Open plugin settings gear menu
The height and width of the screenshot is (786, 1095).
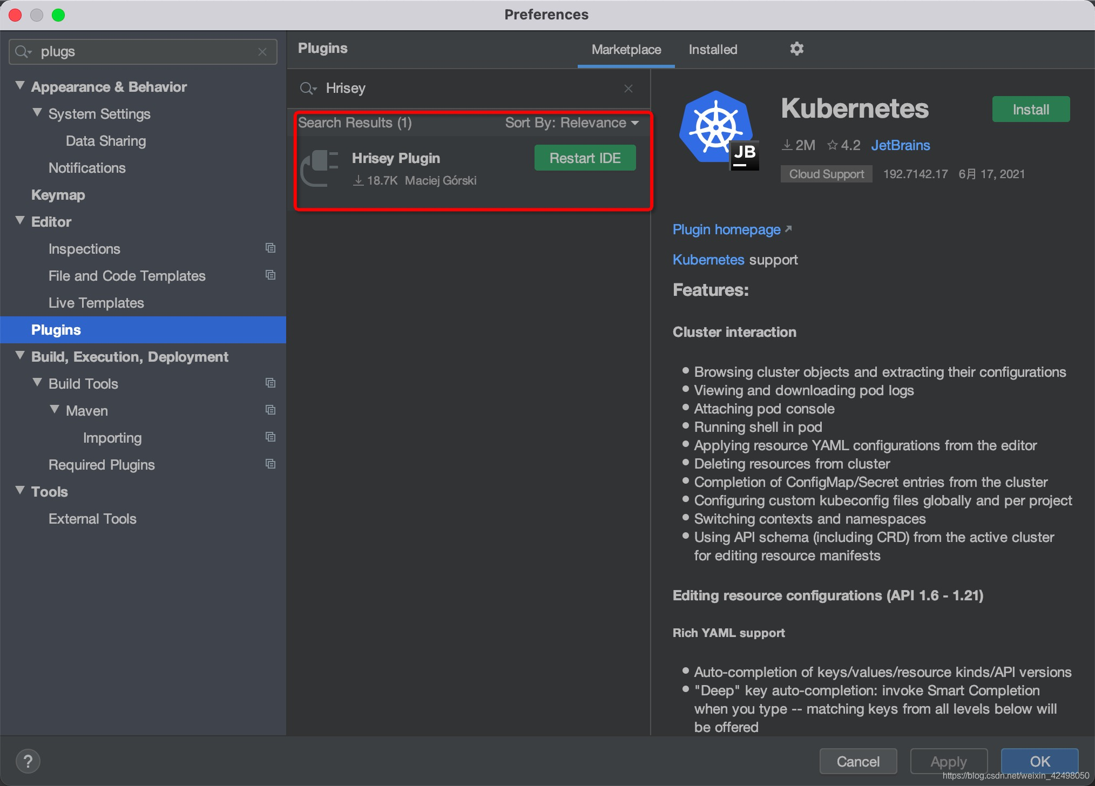(796, 49)
